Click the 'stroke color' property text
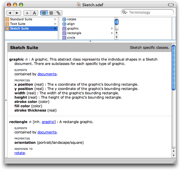 click(x=26, y=102)
